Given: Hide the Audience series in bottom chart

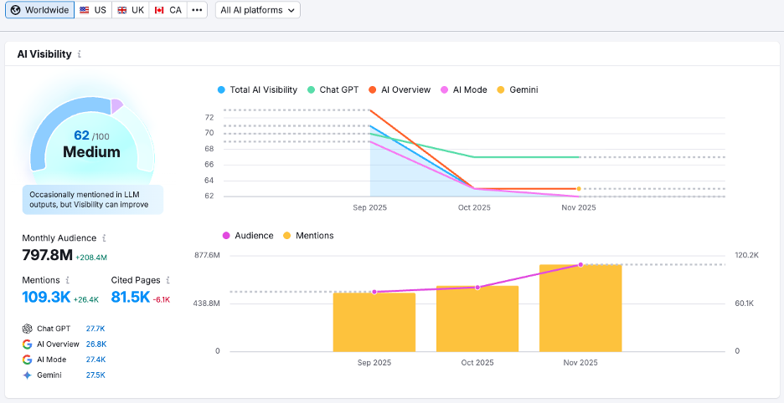Looking at the screenshot, I should coord(248,236).
